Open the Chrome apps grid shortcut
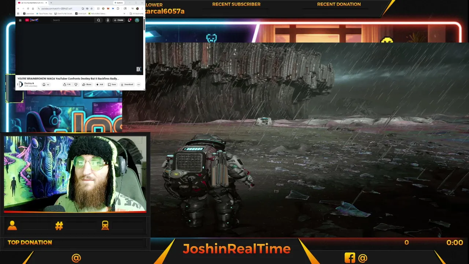 click(18, 14)
